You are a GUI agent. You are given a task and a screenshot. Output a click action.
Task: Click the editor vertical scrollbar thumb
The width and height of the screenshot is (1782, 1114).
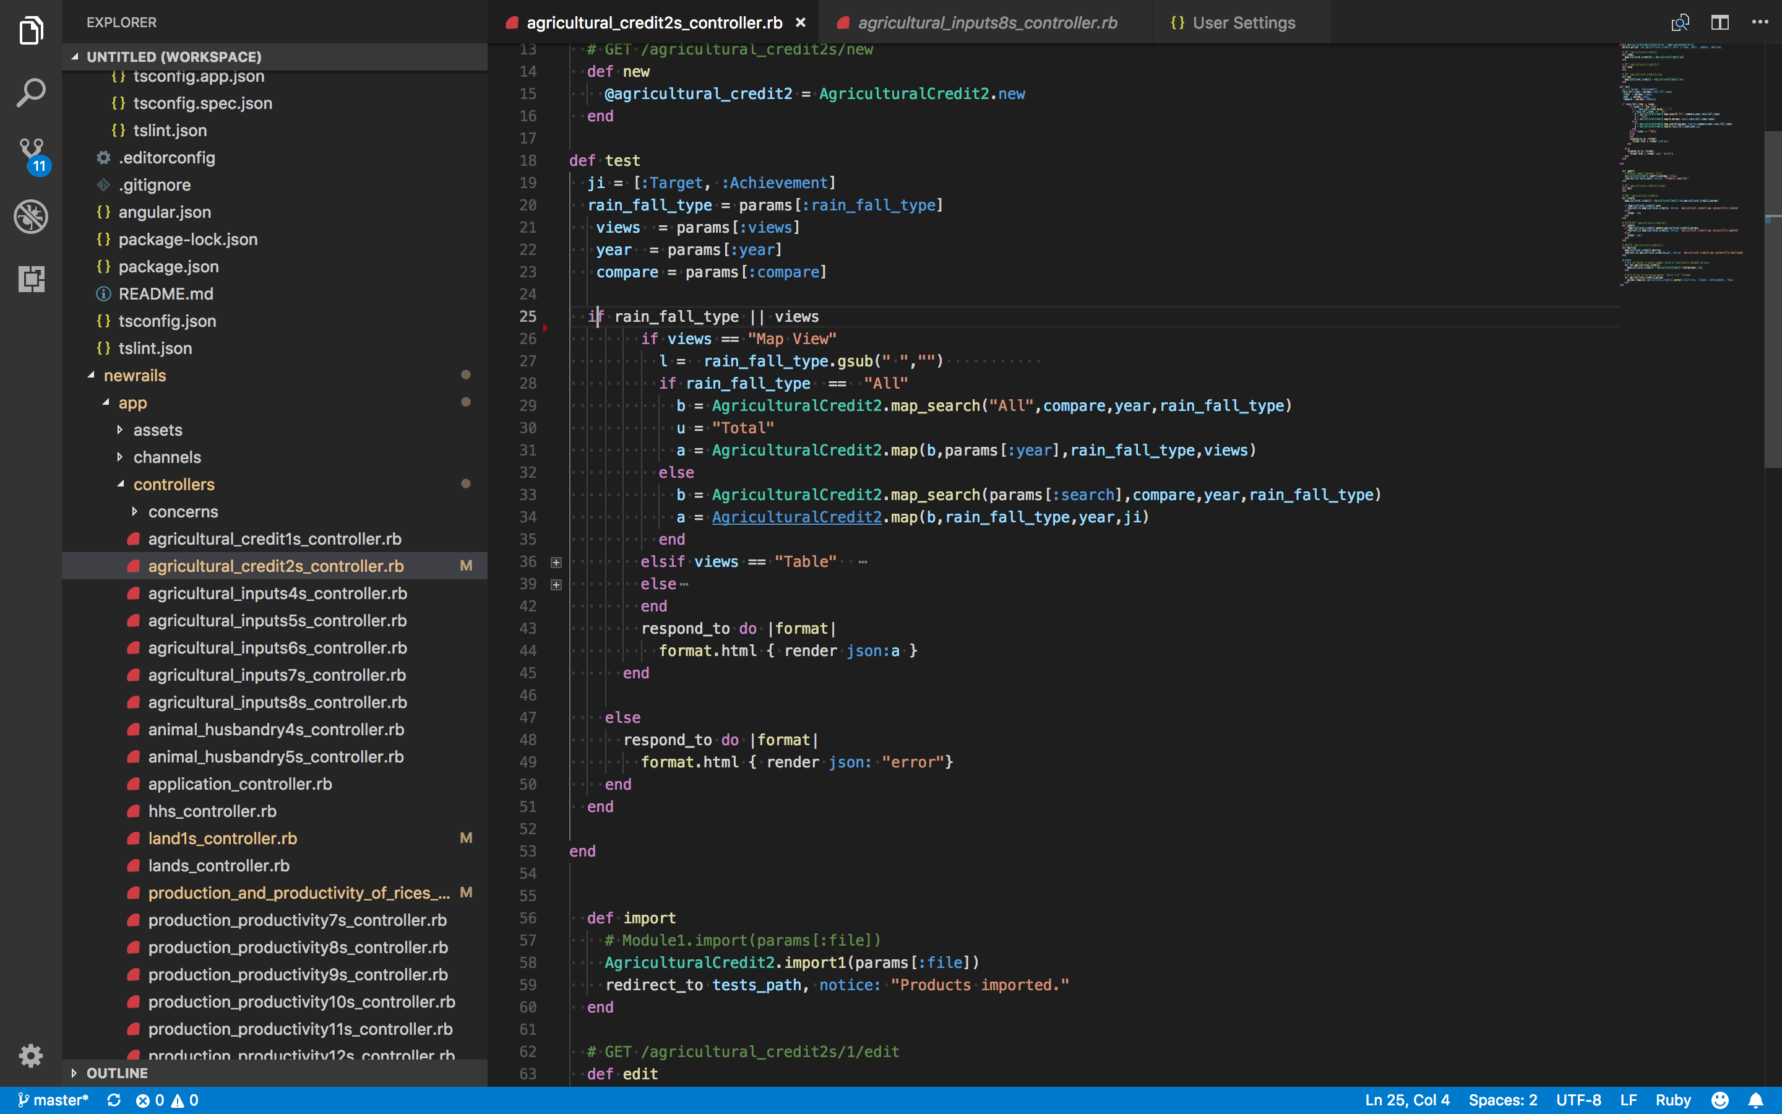click(1773, 299)
